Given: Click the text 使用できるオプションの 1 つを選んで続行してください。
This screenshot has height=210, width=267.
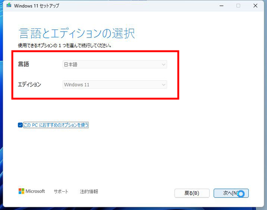Looking at the screenshot, I should click(65, 45).
